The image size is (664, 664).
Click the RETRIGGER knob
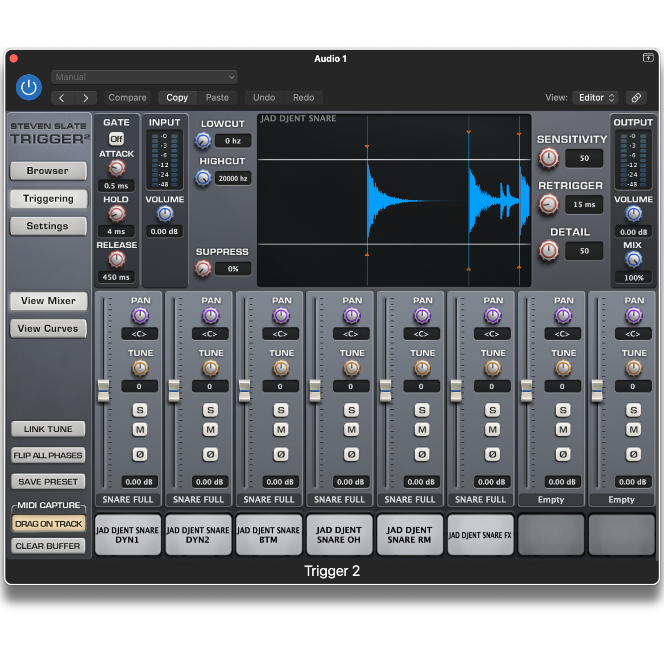548,205
